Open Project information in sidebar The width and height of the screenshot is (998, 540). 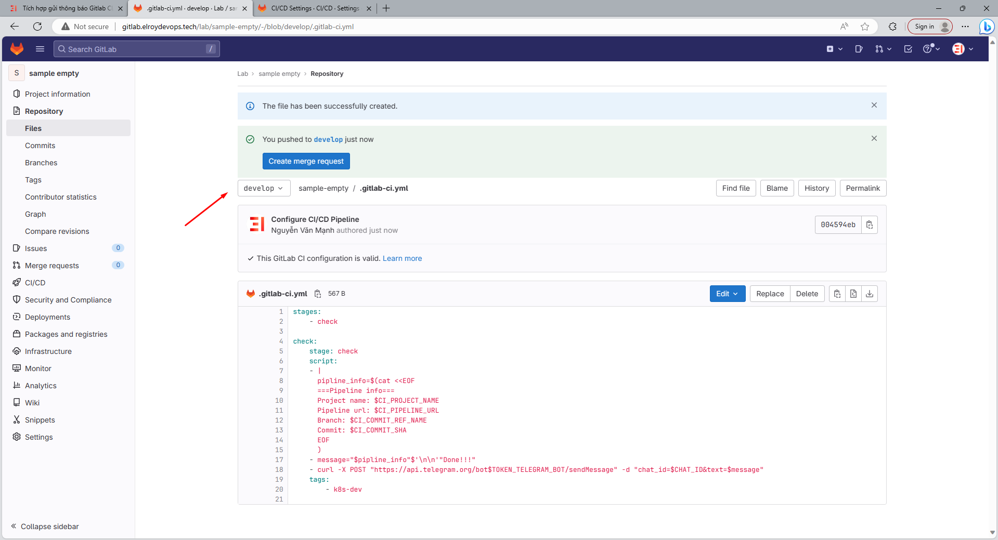[x=68, y=94]
